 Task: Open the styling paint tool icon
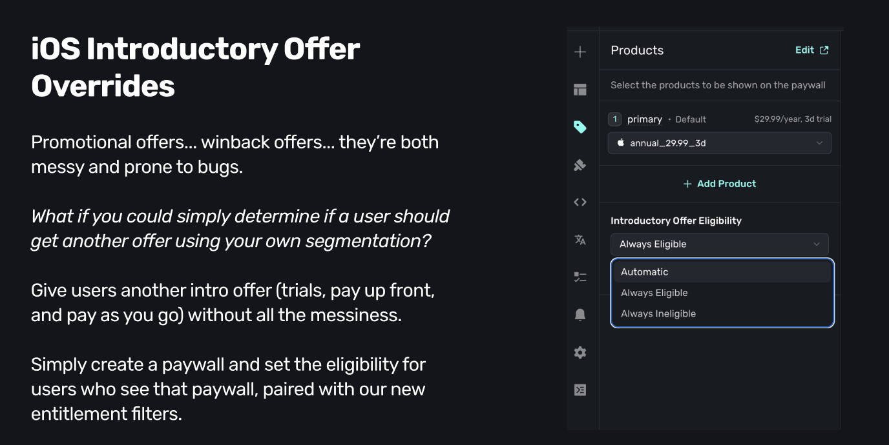[x=580, y=164]
